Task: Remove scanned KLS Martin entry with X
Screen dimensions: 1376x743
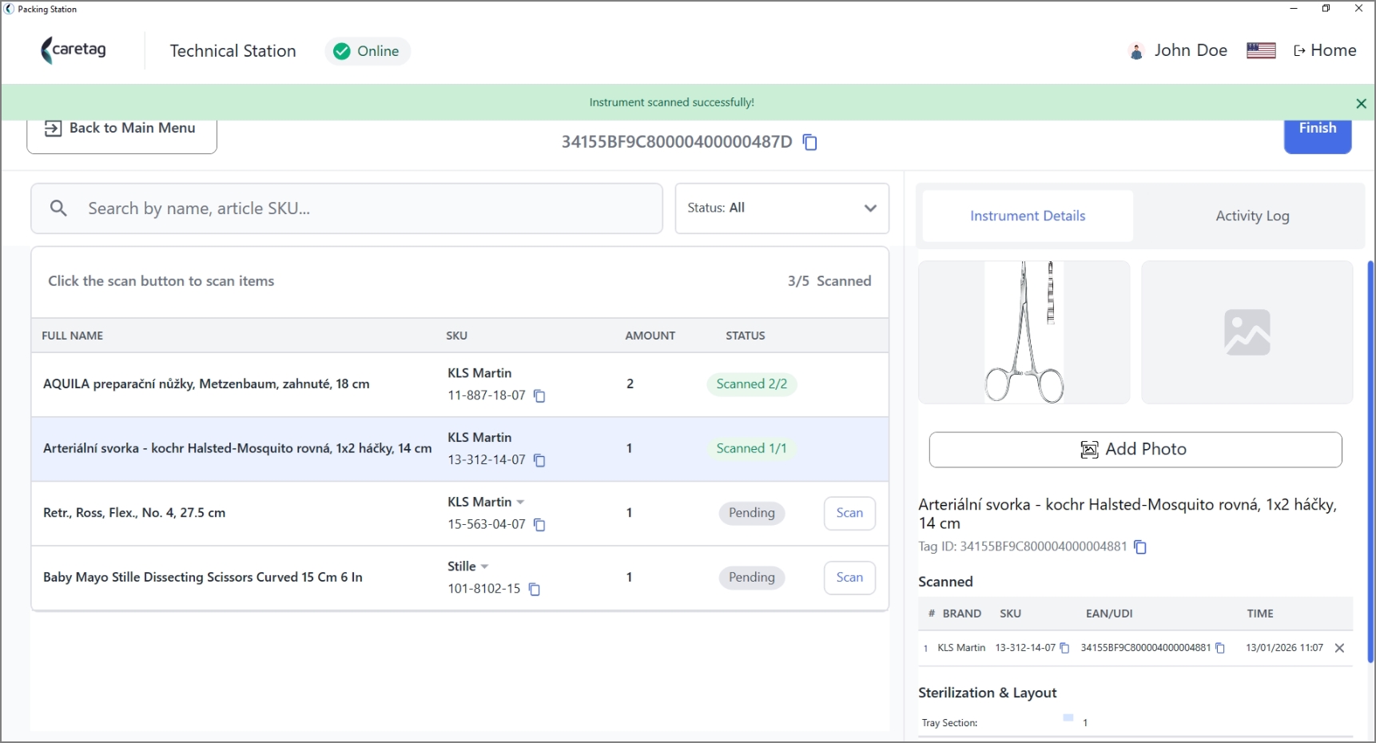Action: pyautogui.click(x=1340, y=648)
